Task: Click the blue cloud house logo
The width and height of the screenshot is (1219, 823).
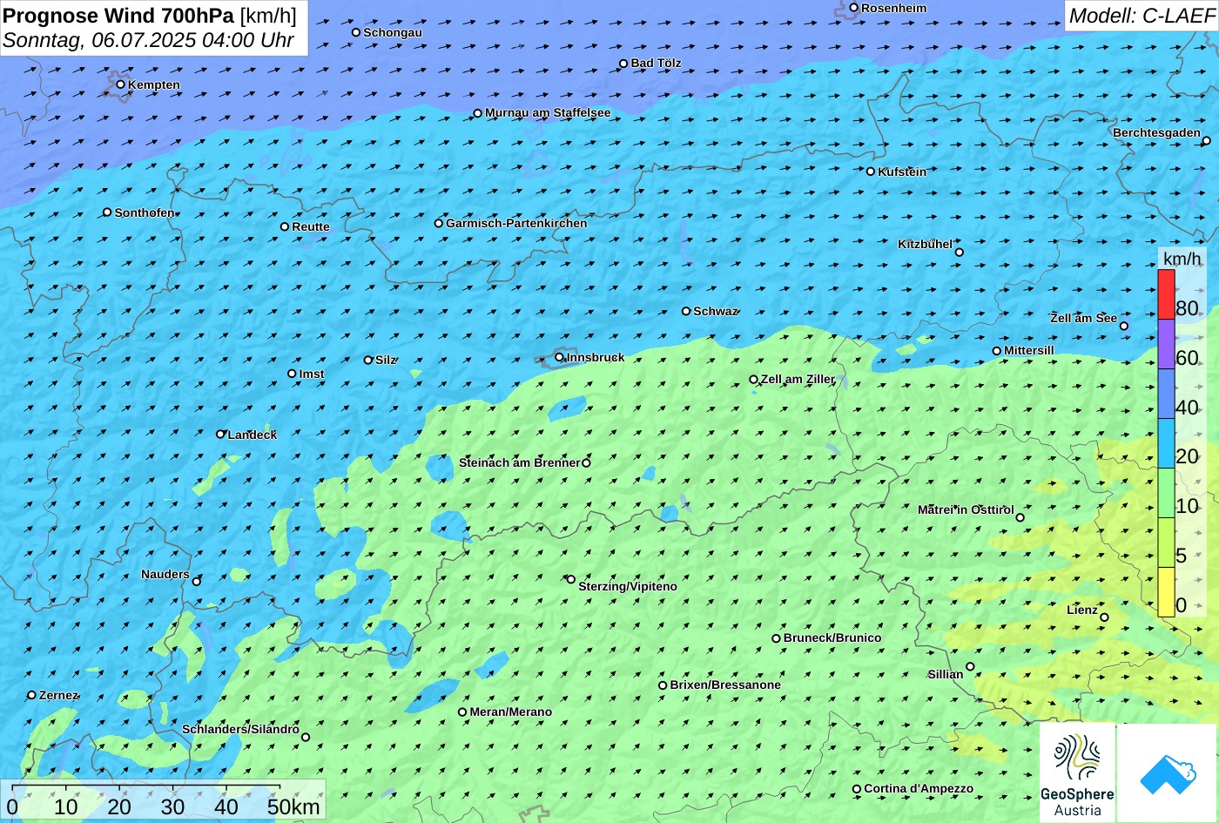Action: tap(1167, 772)
